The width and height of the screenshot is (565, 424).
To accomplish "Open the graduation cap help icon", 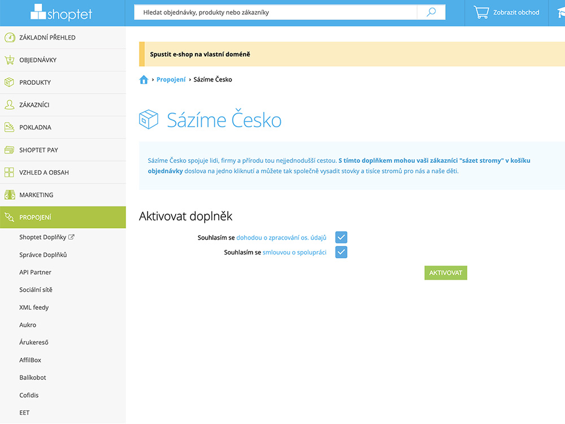I will point(560,13).
